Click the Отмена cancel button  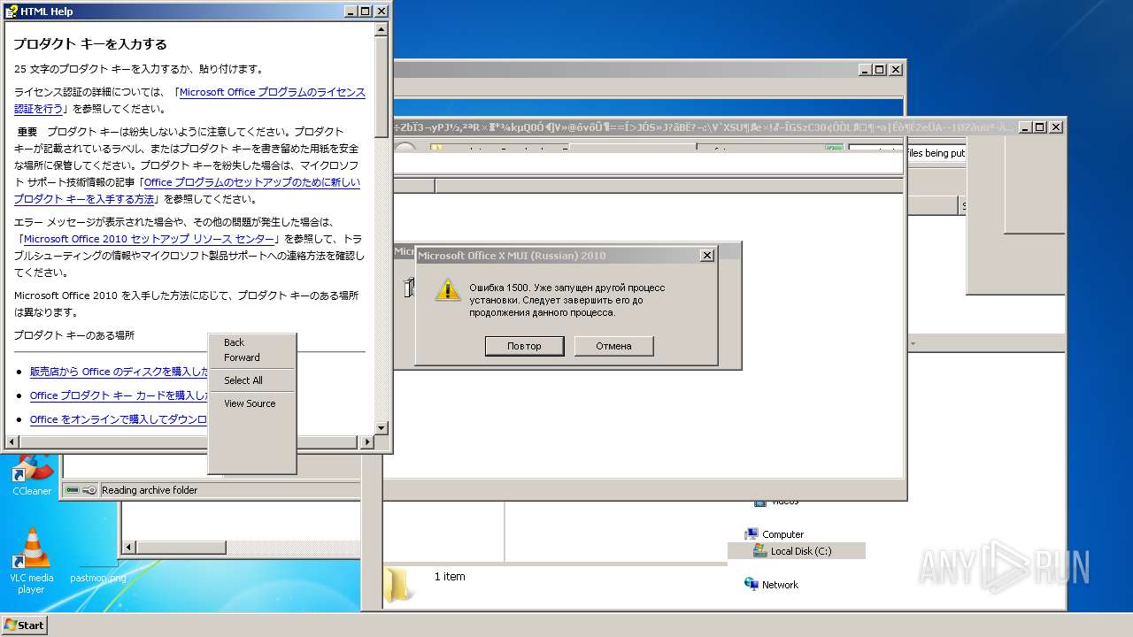pyautogui.click(x=613, y=346)
